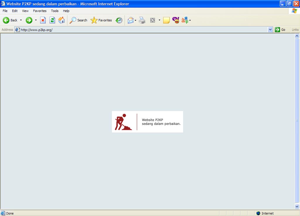Open the address bar URL dropdown
The width and height of the screenshot is (300, 216).
[270, 30]
